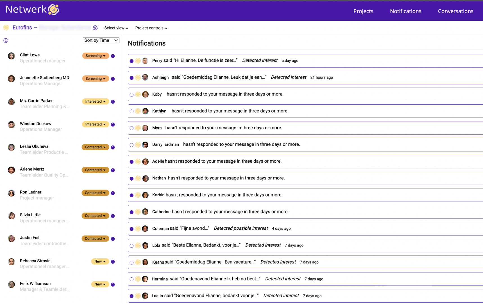Viewport: 483px width, 304px height.
Task: Mark Koby's notification as unread
Action: (x=131, y=95)
